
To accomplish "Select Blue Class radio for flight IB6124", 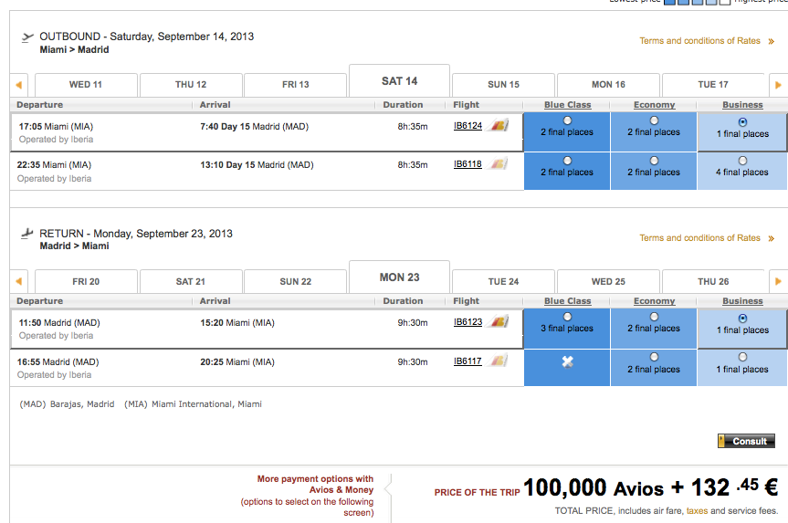I will [568, 120].
